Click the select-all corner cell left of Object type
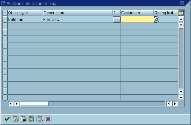 (5, 13)
